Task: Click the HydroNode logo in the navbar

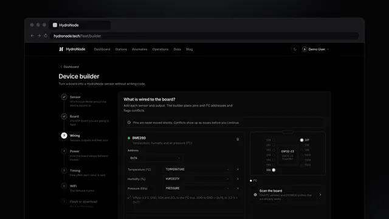Action: coord(72,49)
